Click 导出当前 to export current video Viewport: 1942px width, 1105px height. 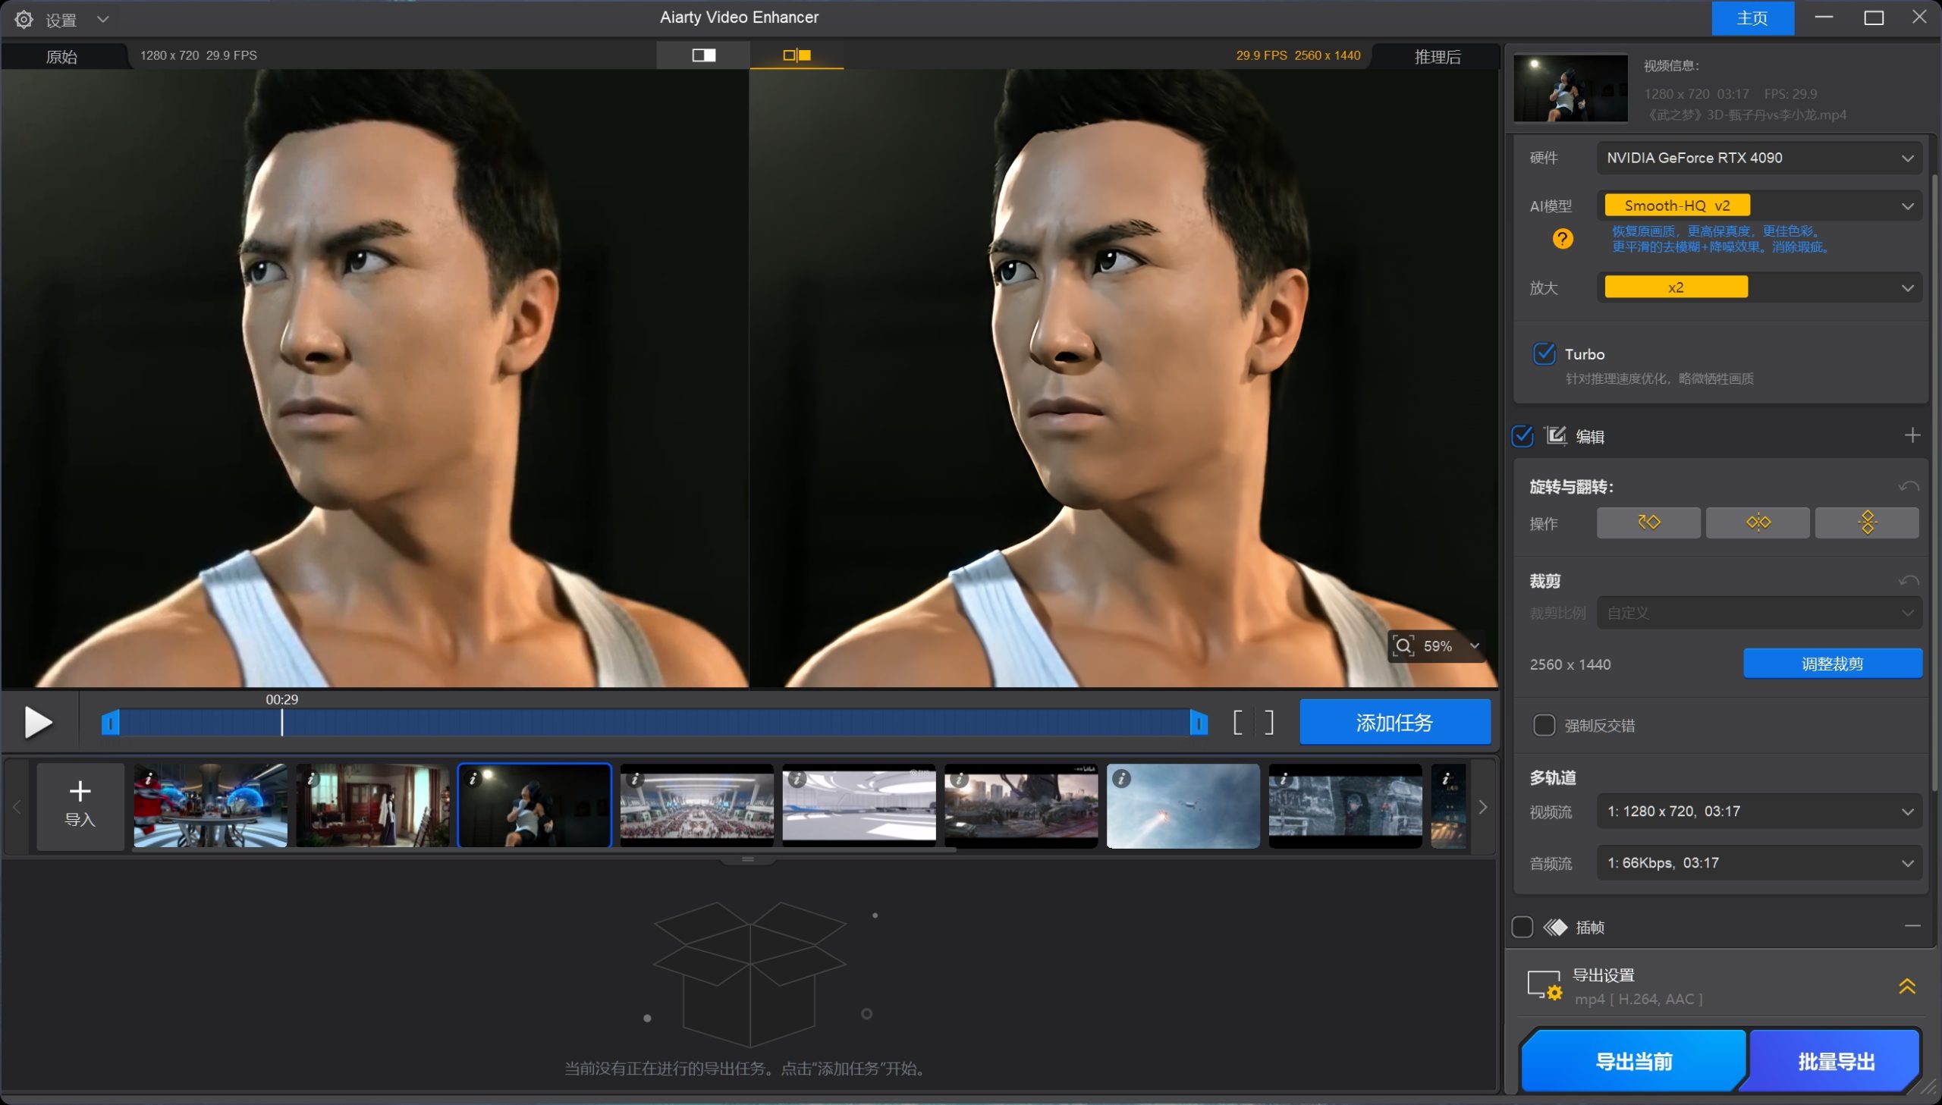(x=1633, y=1061)
